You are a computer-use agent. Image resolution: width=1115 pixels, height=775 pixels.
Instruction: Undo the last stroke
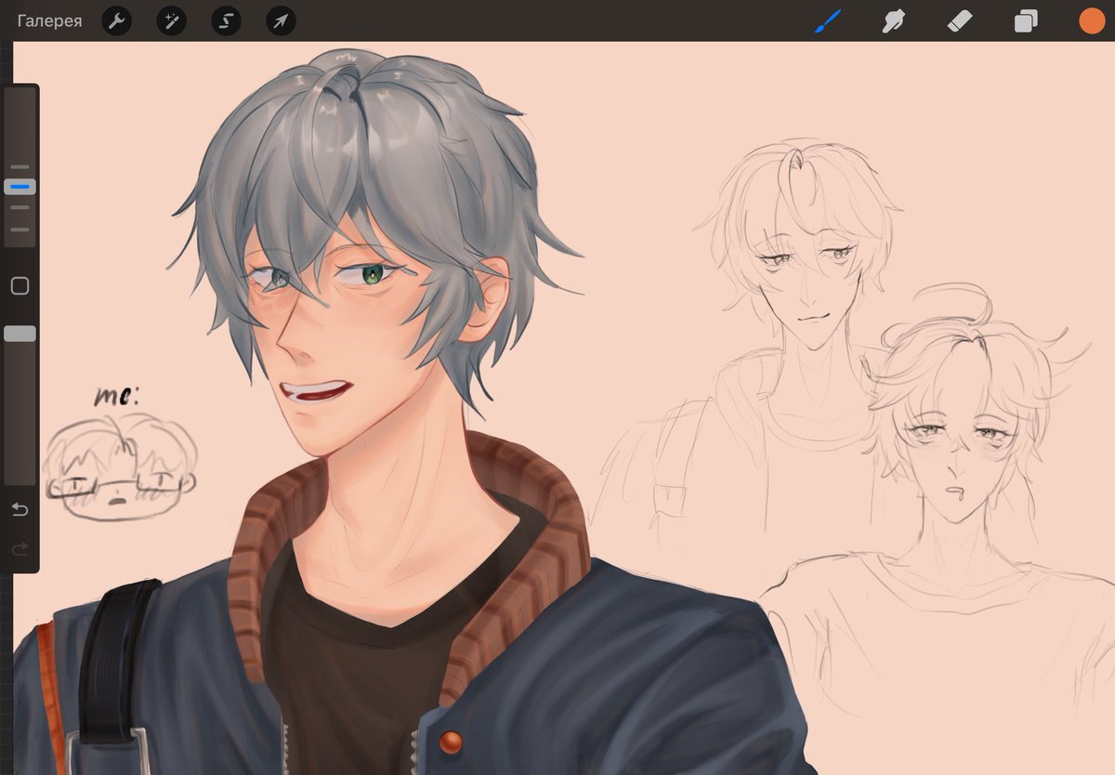20,509
